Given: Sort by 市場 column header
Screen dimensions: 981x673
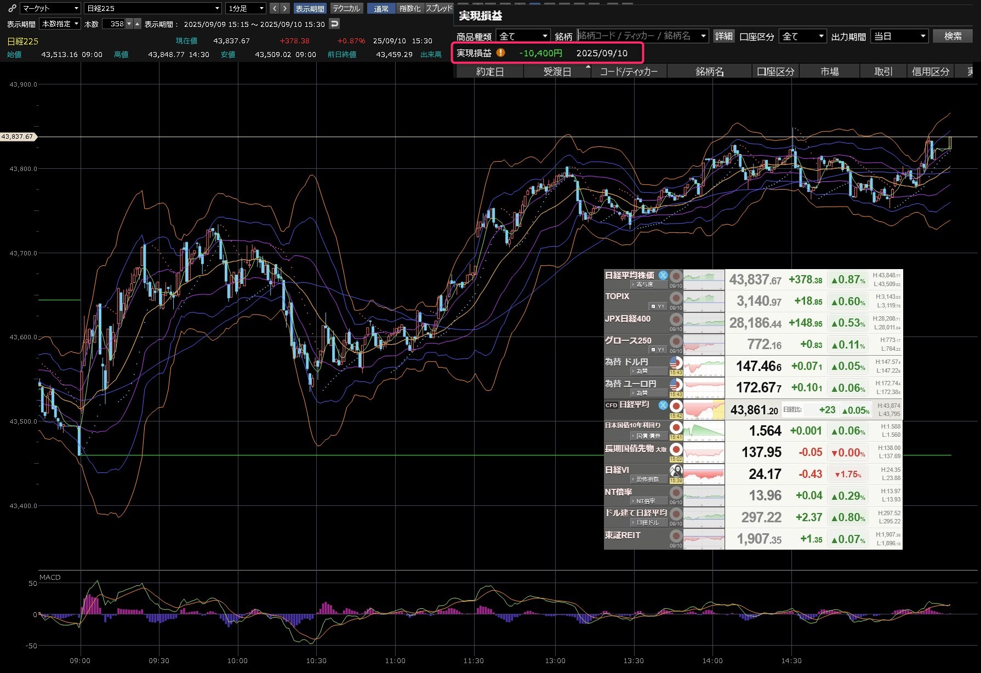Looking at the screenshot, I should click(x=829, y=72).
